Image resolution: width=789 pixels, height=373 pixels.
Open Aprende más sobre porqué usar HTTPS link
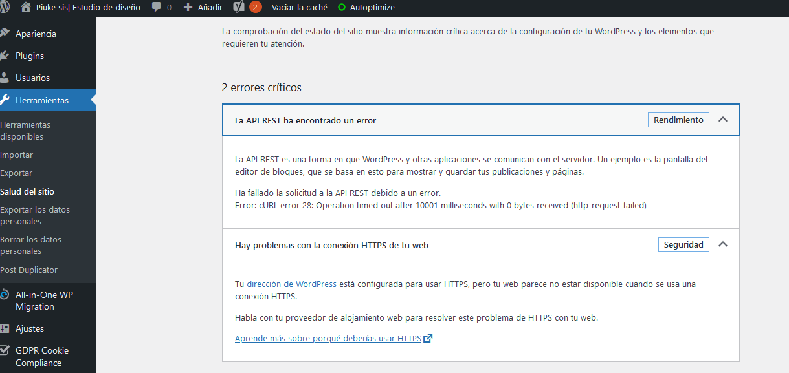click(x=328, y=338)
